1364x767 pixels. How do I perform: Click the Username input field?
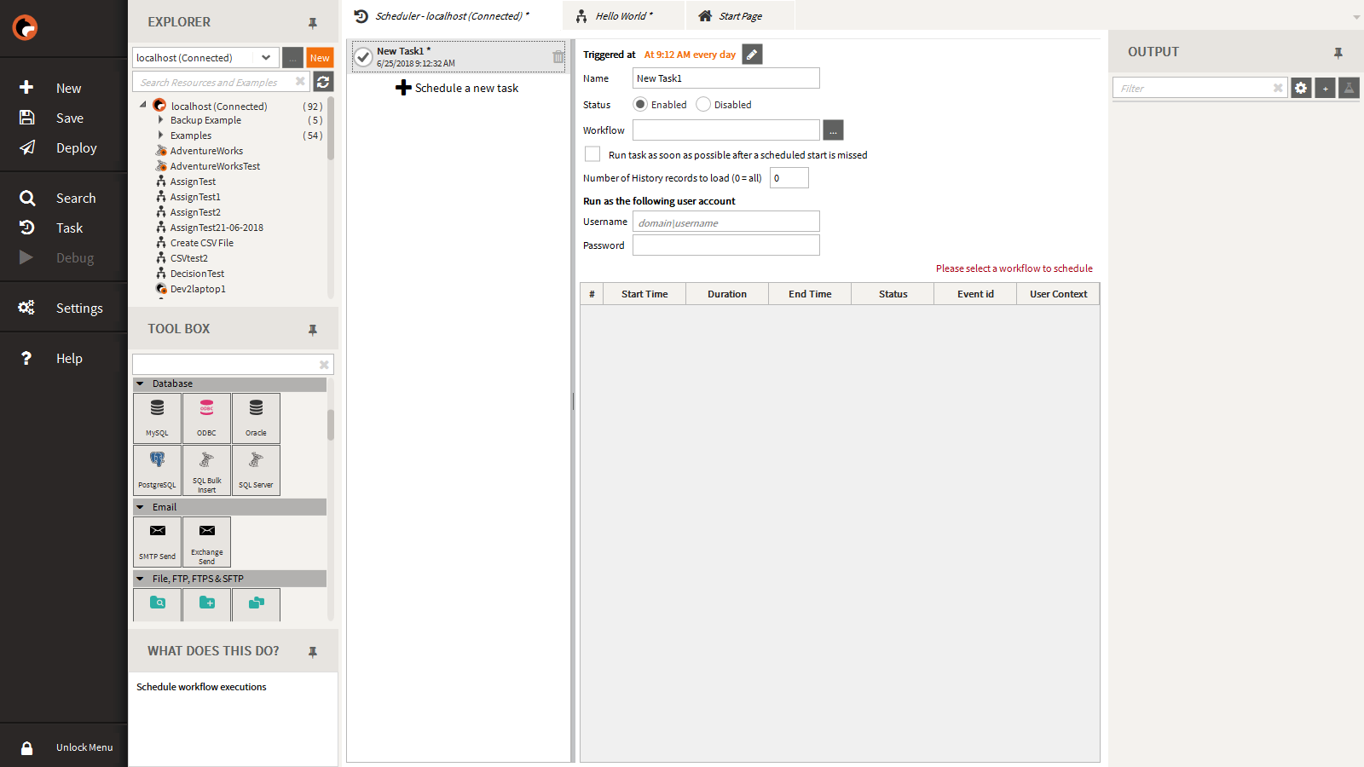725,222
